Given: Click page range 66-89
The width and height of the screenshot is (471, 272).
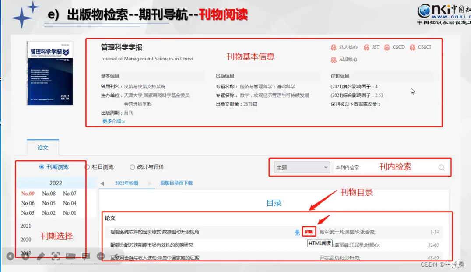Looking at the screenshot, I should point(433,258).
